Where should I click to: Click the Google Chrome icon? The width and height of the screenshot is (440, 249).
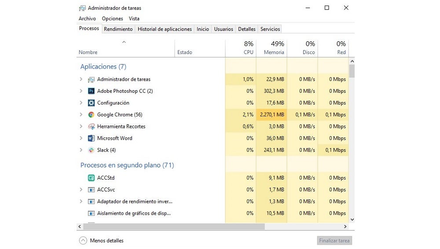91,115
